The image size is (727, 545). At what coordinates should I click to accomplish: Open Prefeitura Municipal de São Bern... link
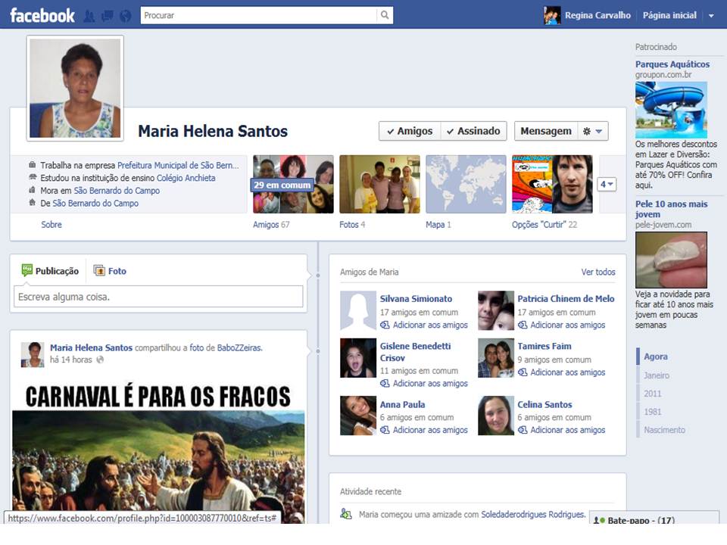178,166
